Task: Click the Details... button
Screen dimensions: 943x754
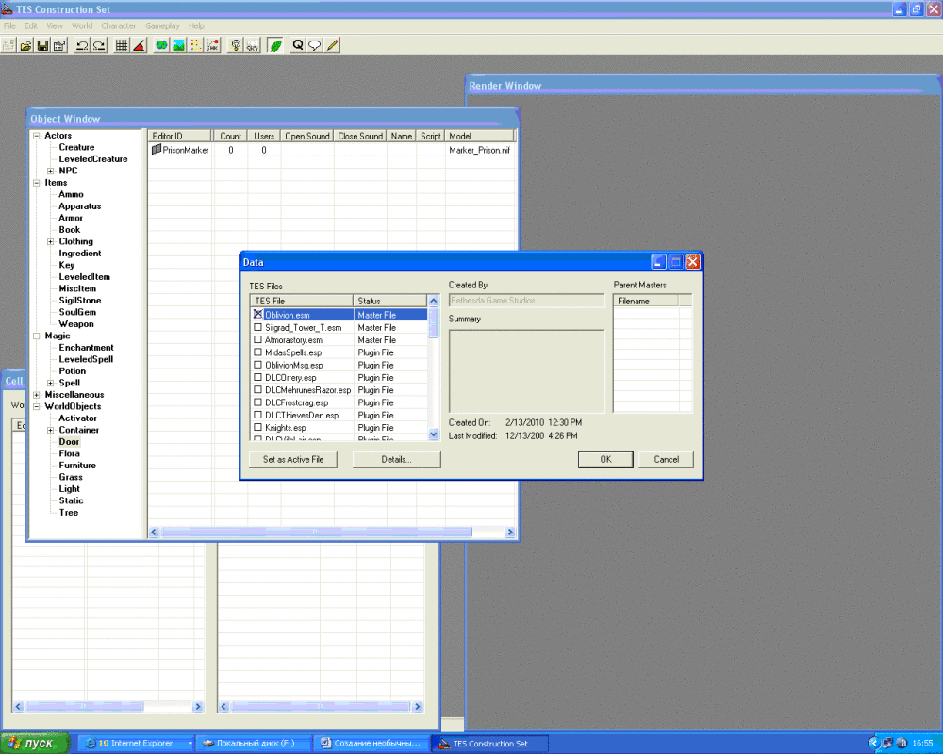Action: tap(396, 459)
